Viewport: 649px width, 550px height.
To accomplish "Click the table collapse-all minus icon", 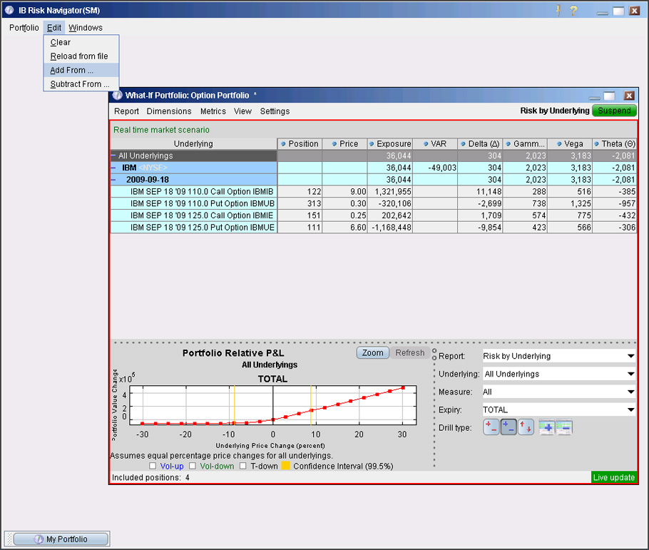I will [x=564, y=427].
